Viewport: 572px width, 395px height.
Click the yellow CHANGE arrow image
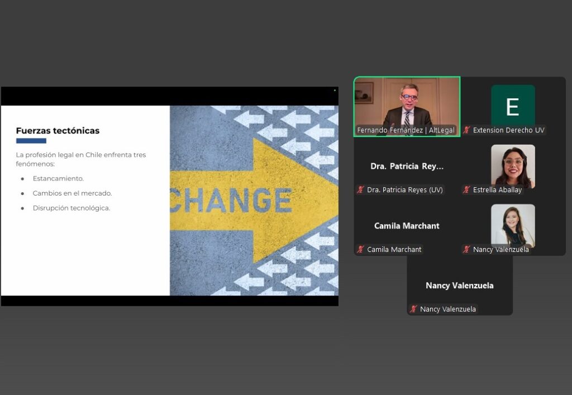pyautogui.click(x=254, y=201)
